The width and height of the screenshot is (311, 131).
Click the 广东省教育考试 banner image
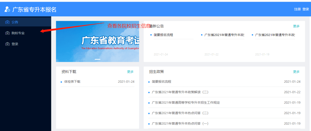97,41
